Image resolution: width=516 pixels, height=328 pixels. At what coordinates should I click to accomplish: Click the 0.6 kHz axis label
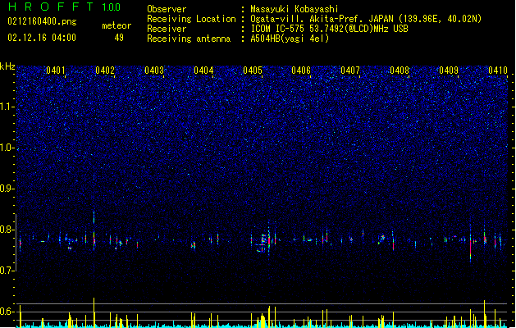pyautogui.click(x=7, y=312)
